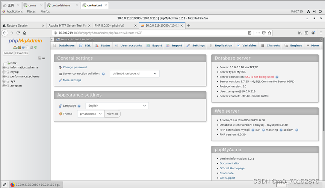
Task: Go back in Firefox history
Action: click(x=5, y=33)
